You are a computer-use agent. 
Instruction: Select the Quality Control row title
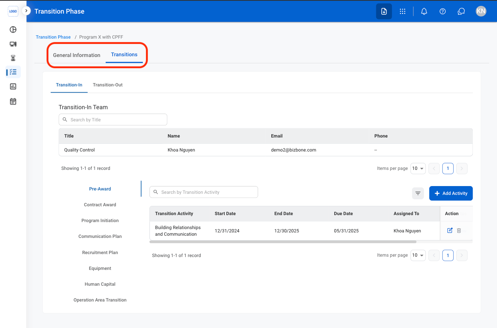80,150
